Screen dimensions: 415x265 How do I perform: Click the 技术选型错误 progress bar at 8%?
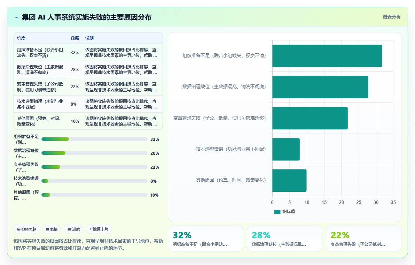(x=94, y=181)
